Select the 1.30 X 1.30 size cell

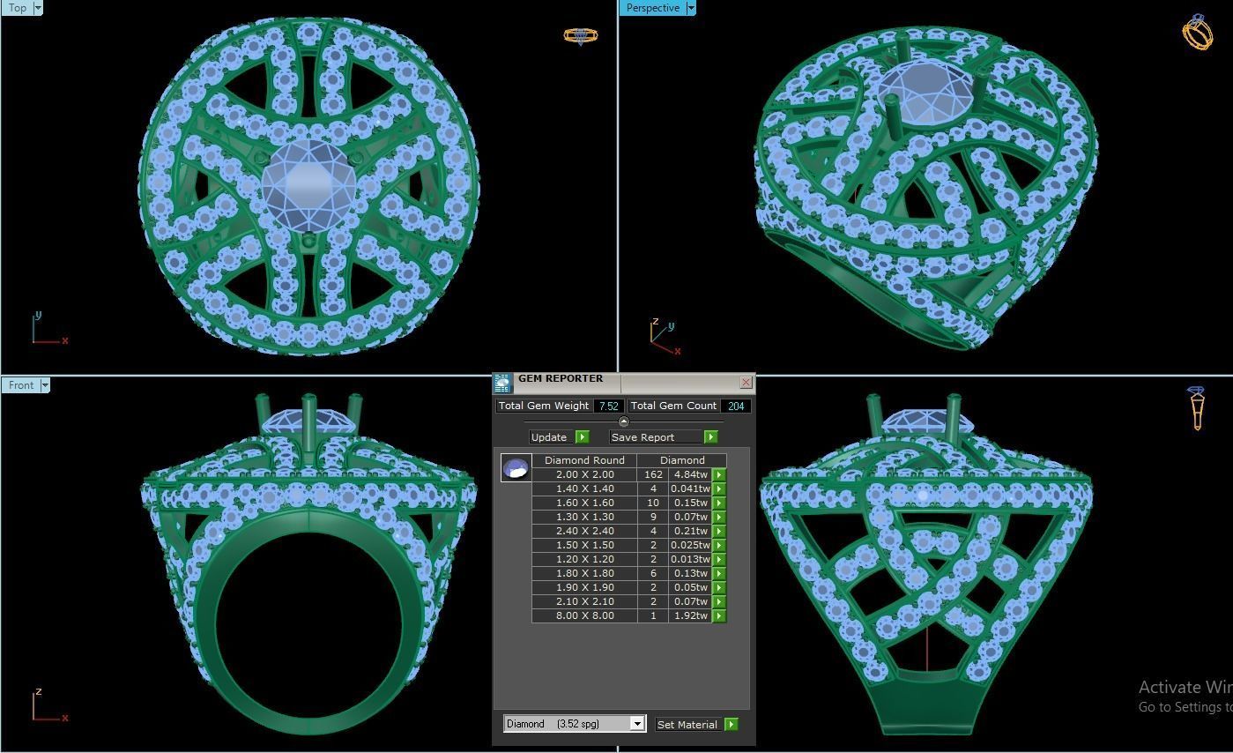click(x=584, y=517)
